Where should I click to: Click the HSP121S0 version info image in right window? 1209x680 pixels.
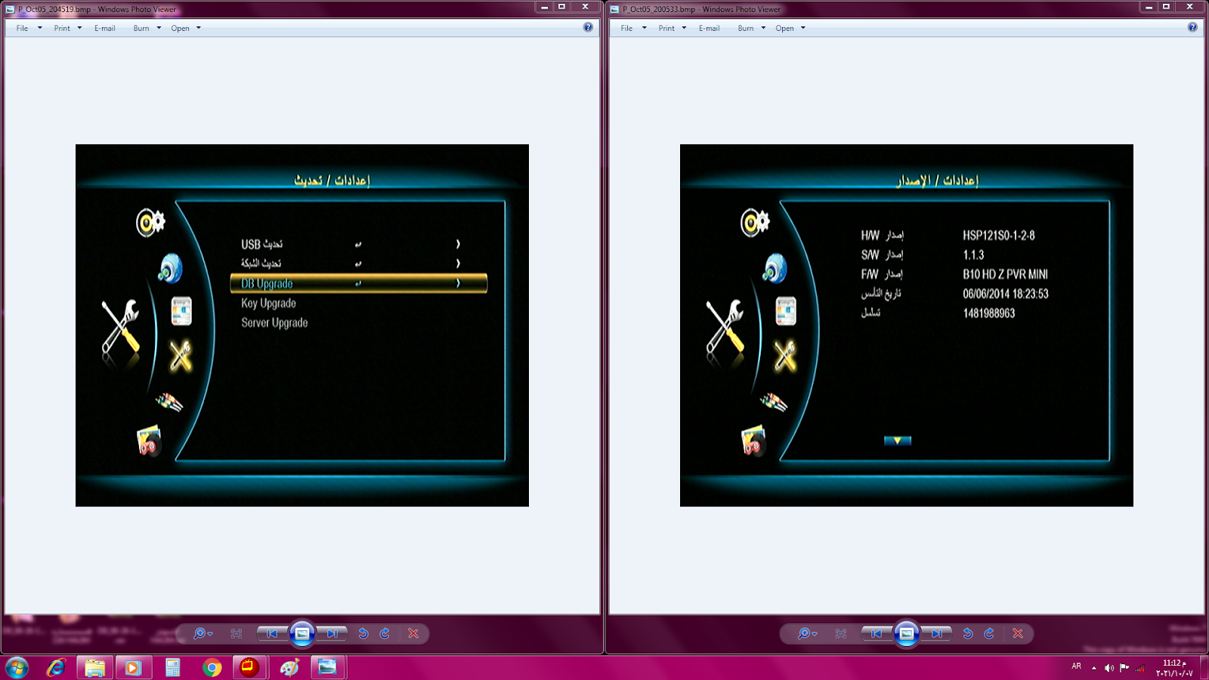pos(907,325)
